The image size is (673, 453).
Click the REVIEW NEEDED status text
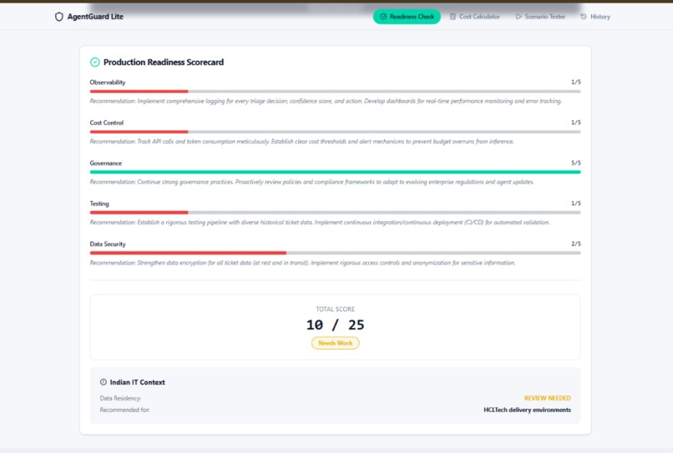tap(547, 398)
